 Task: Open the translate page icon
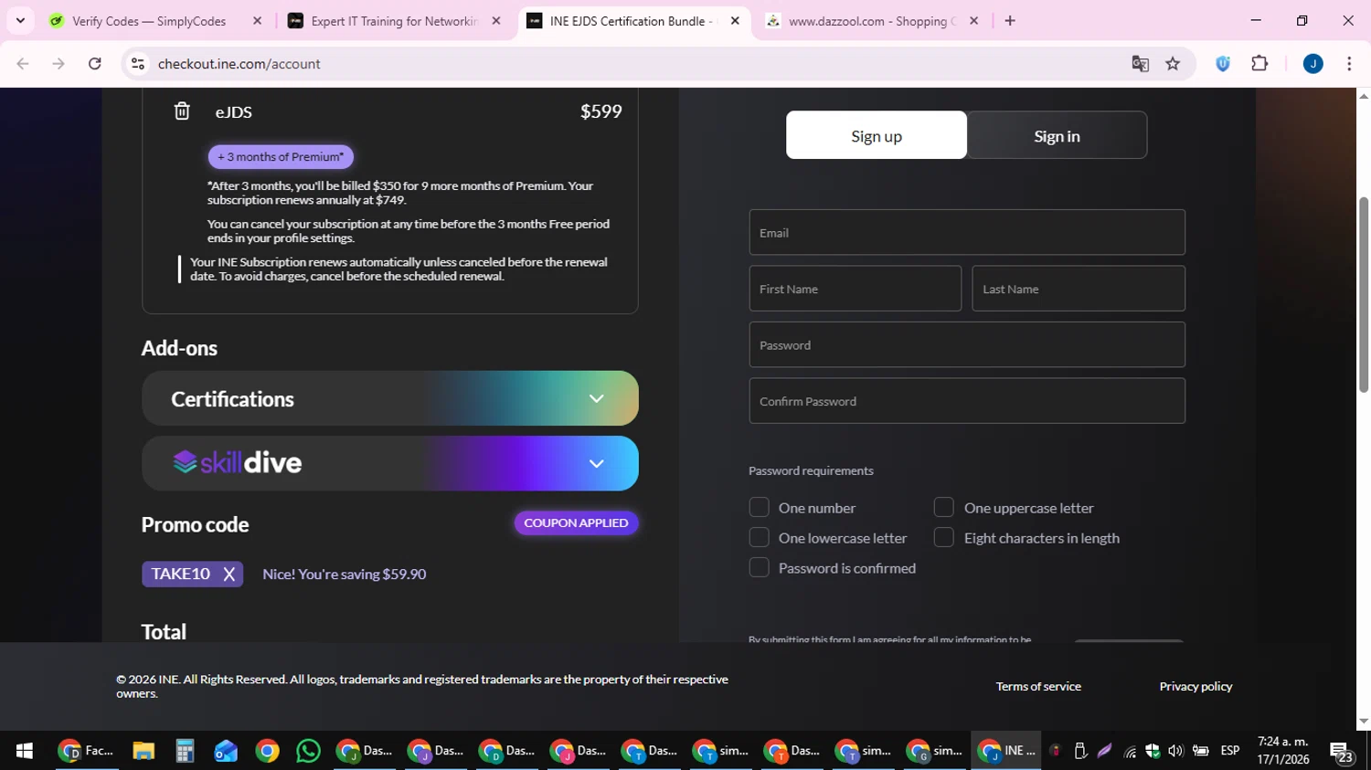tap(1140, 64)
